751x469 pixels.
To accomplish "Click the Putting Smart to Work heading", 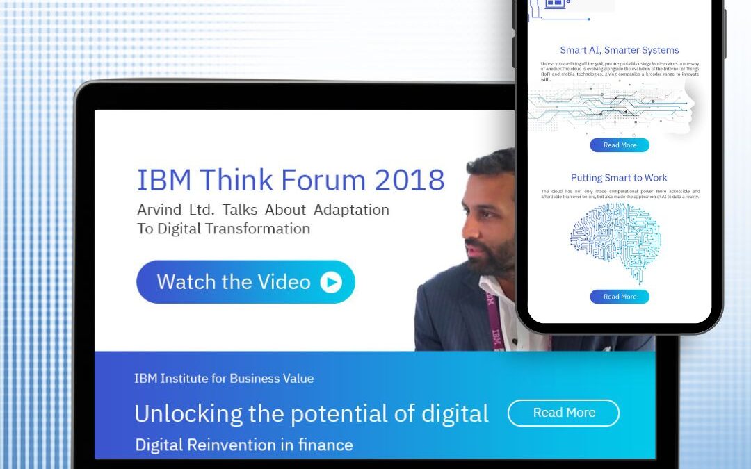I will tap(619, 178).
